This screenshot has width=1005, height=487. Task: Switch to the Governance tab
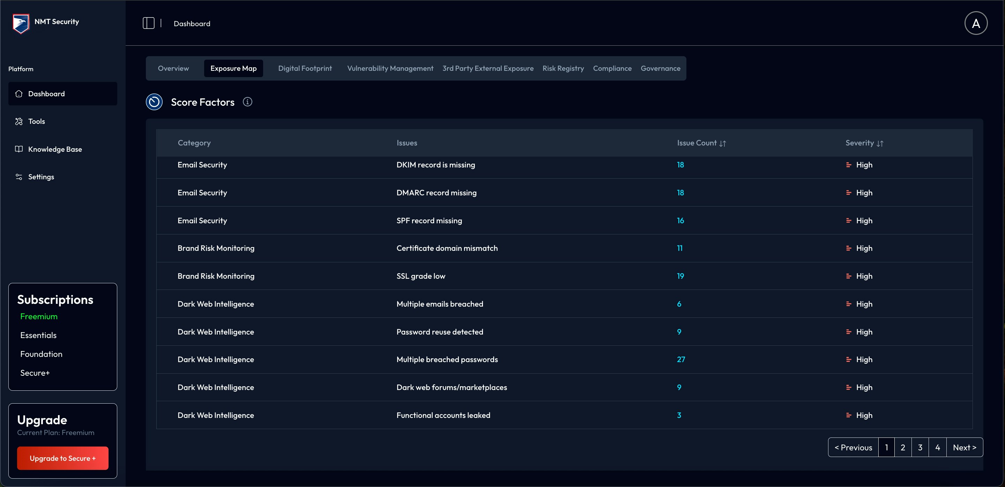(661, 68)
